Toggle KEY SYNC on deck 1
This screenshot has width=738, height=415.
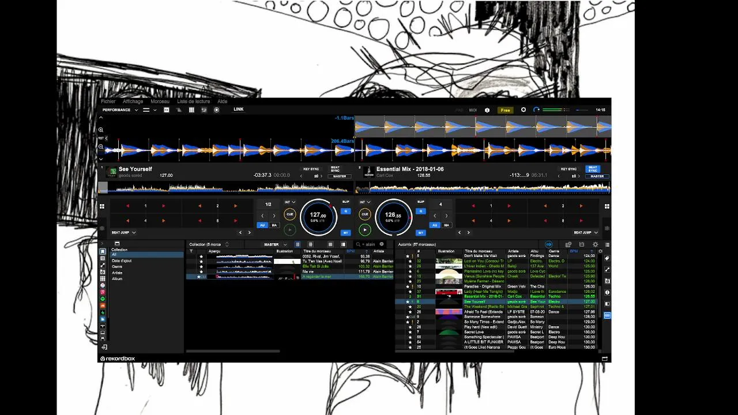[311, 169]
